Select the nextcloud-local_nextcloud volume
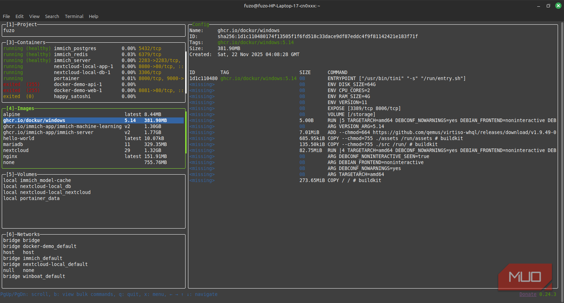The width and height of the screenshot is (564, 303). [93, 192]
